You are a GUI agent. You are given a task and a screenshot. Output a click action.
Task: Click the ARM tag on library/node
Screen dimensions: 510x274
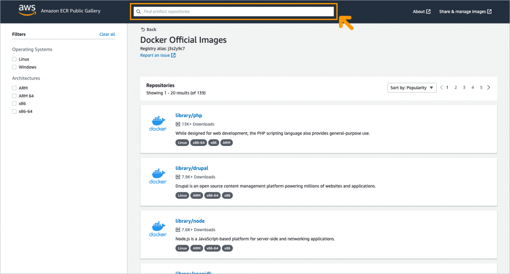point(196,248)
